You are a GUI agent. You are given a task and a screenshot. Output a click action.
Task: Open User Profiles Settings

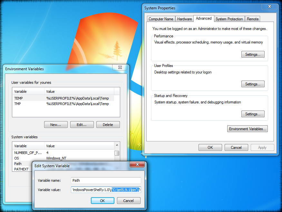point(253,84)
